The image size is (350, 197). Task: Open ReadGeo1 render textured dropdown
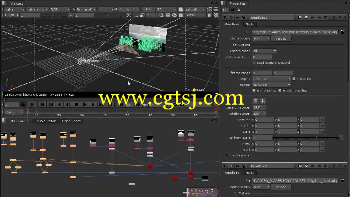click(271, 84)
